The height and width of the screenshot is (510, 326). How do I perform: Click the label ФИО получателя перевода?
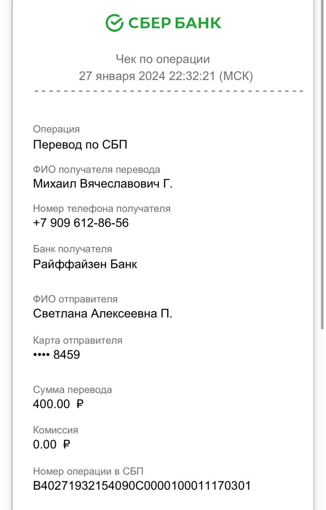[x=96, y=169]
